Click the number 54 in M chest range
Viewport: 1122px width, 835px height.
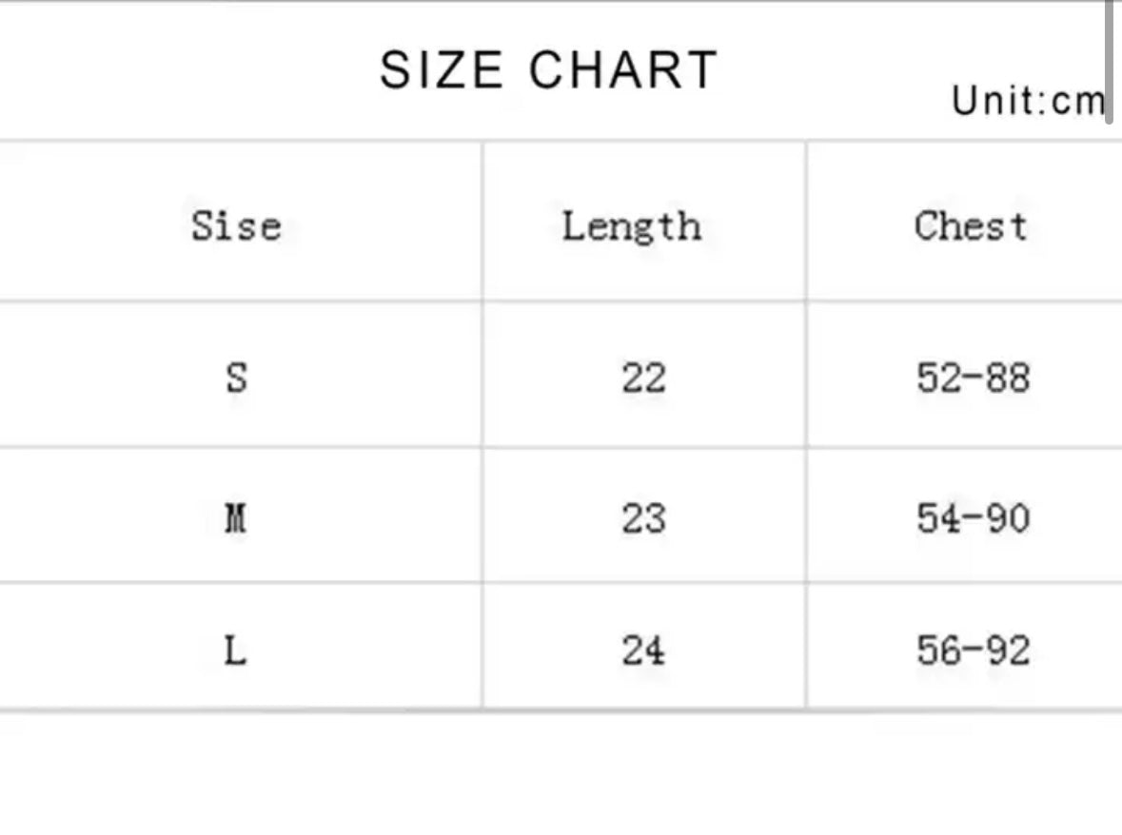pyautogui.click(x=938, y=518)
